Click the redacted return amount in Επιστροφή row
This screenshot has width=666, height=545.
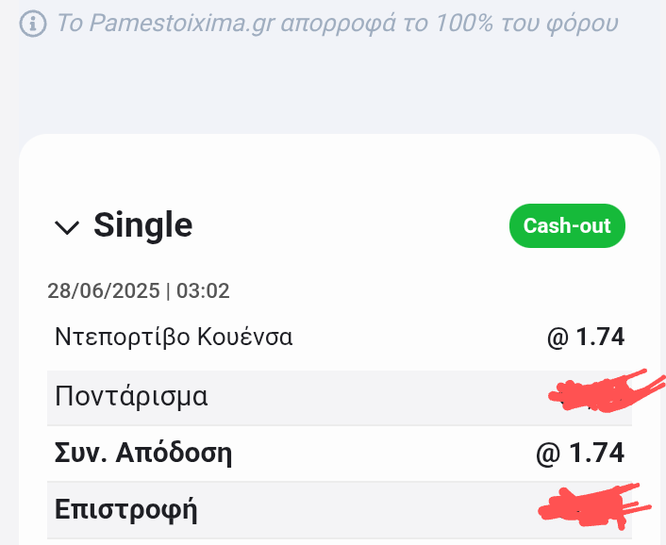[590, 507]
